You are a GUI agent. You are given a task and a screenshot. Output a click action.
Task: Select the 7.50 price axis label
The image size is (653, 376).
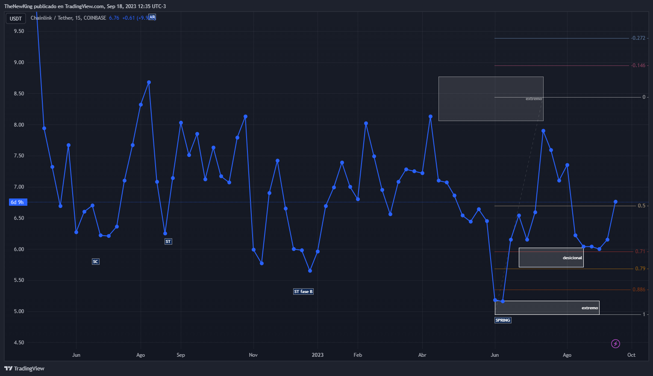(19, 156)
